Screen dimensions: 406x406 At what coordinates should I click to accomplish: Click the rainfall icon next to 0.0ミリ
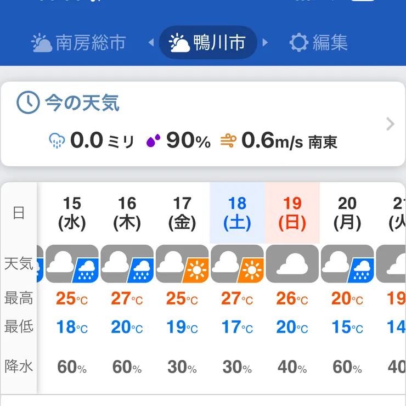click(x=57, y=141)
